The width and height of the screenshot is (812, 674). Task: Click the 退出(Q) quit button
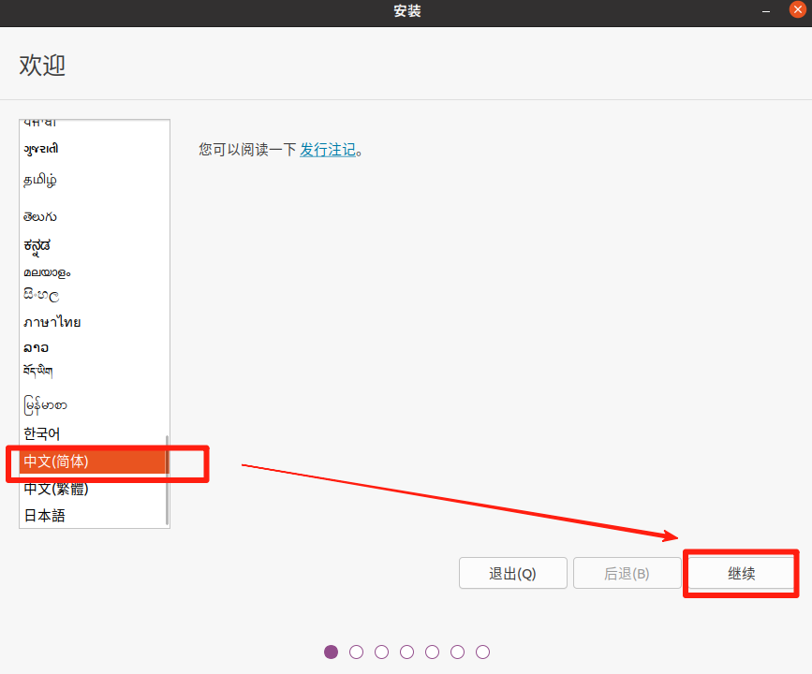coord(512,573)
